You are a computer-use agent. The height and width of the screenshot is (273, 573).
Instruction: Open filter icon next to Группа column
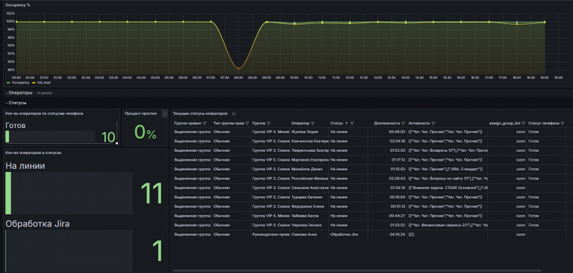pyautogui.click(x=269, y=123)
